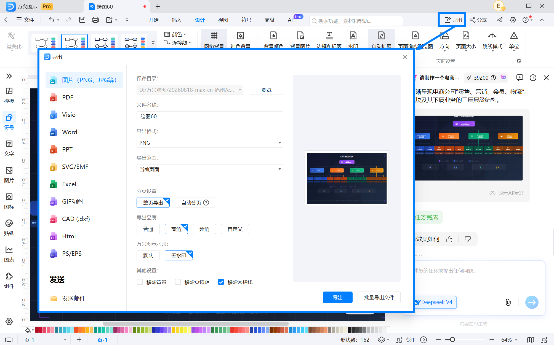Image resolution: width=554 pixels, height=345 pixels.
Task: Open the 贴纸 stickers sidebar panel
Action: coord(9,228)
